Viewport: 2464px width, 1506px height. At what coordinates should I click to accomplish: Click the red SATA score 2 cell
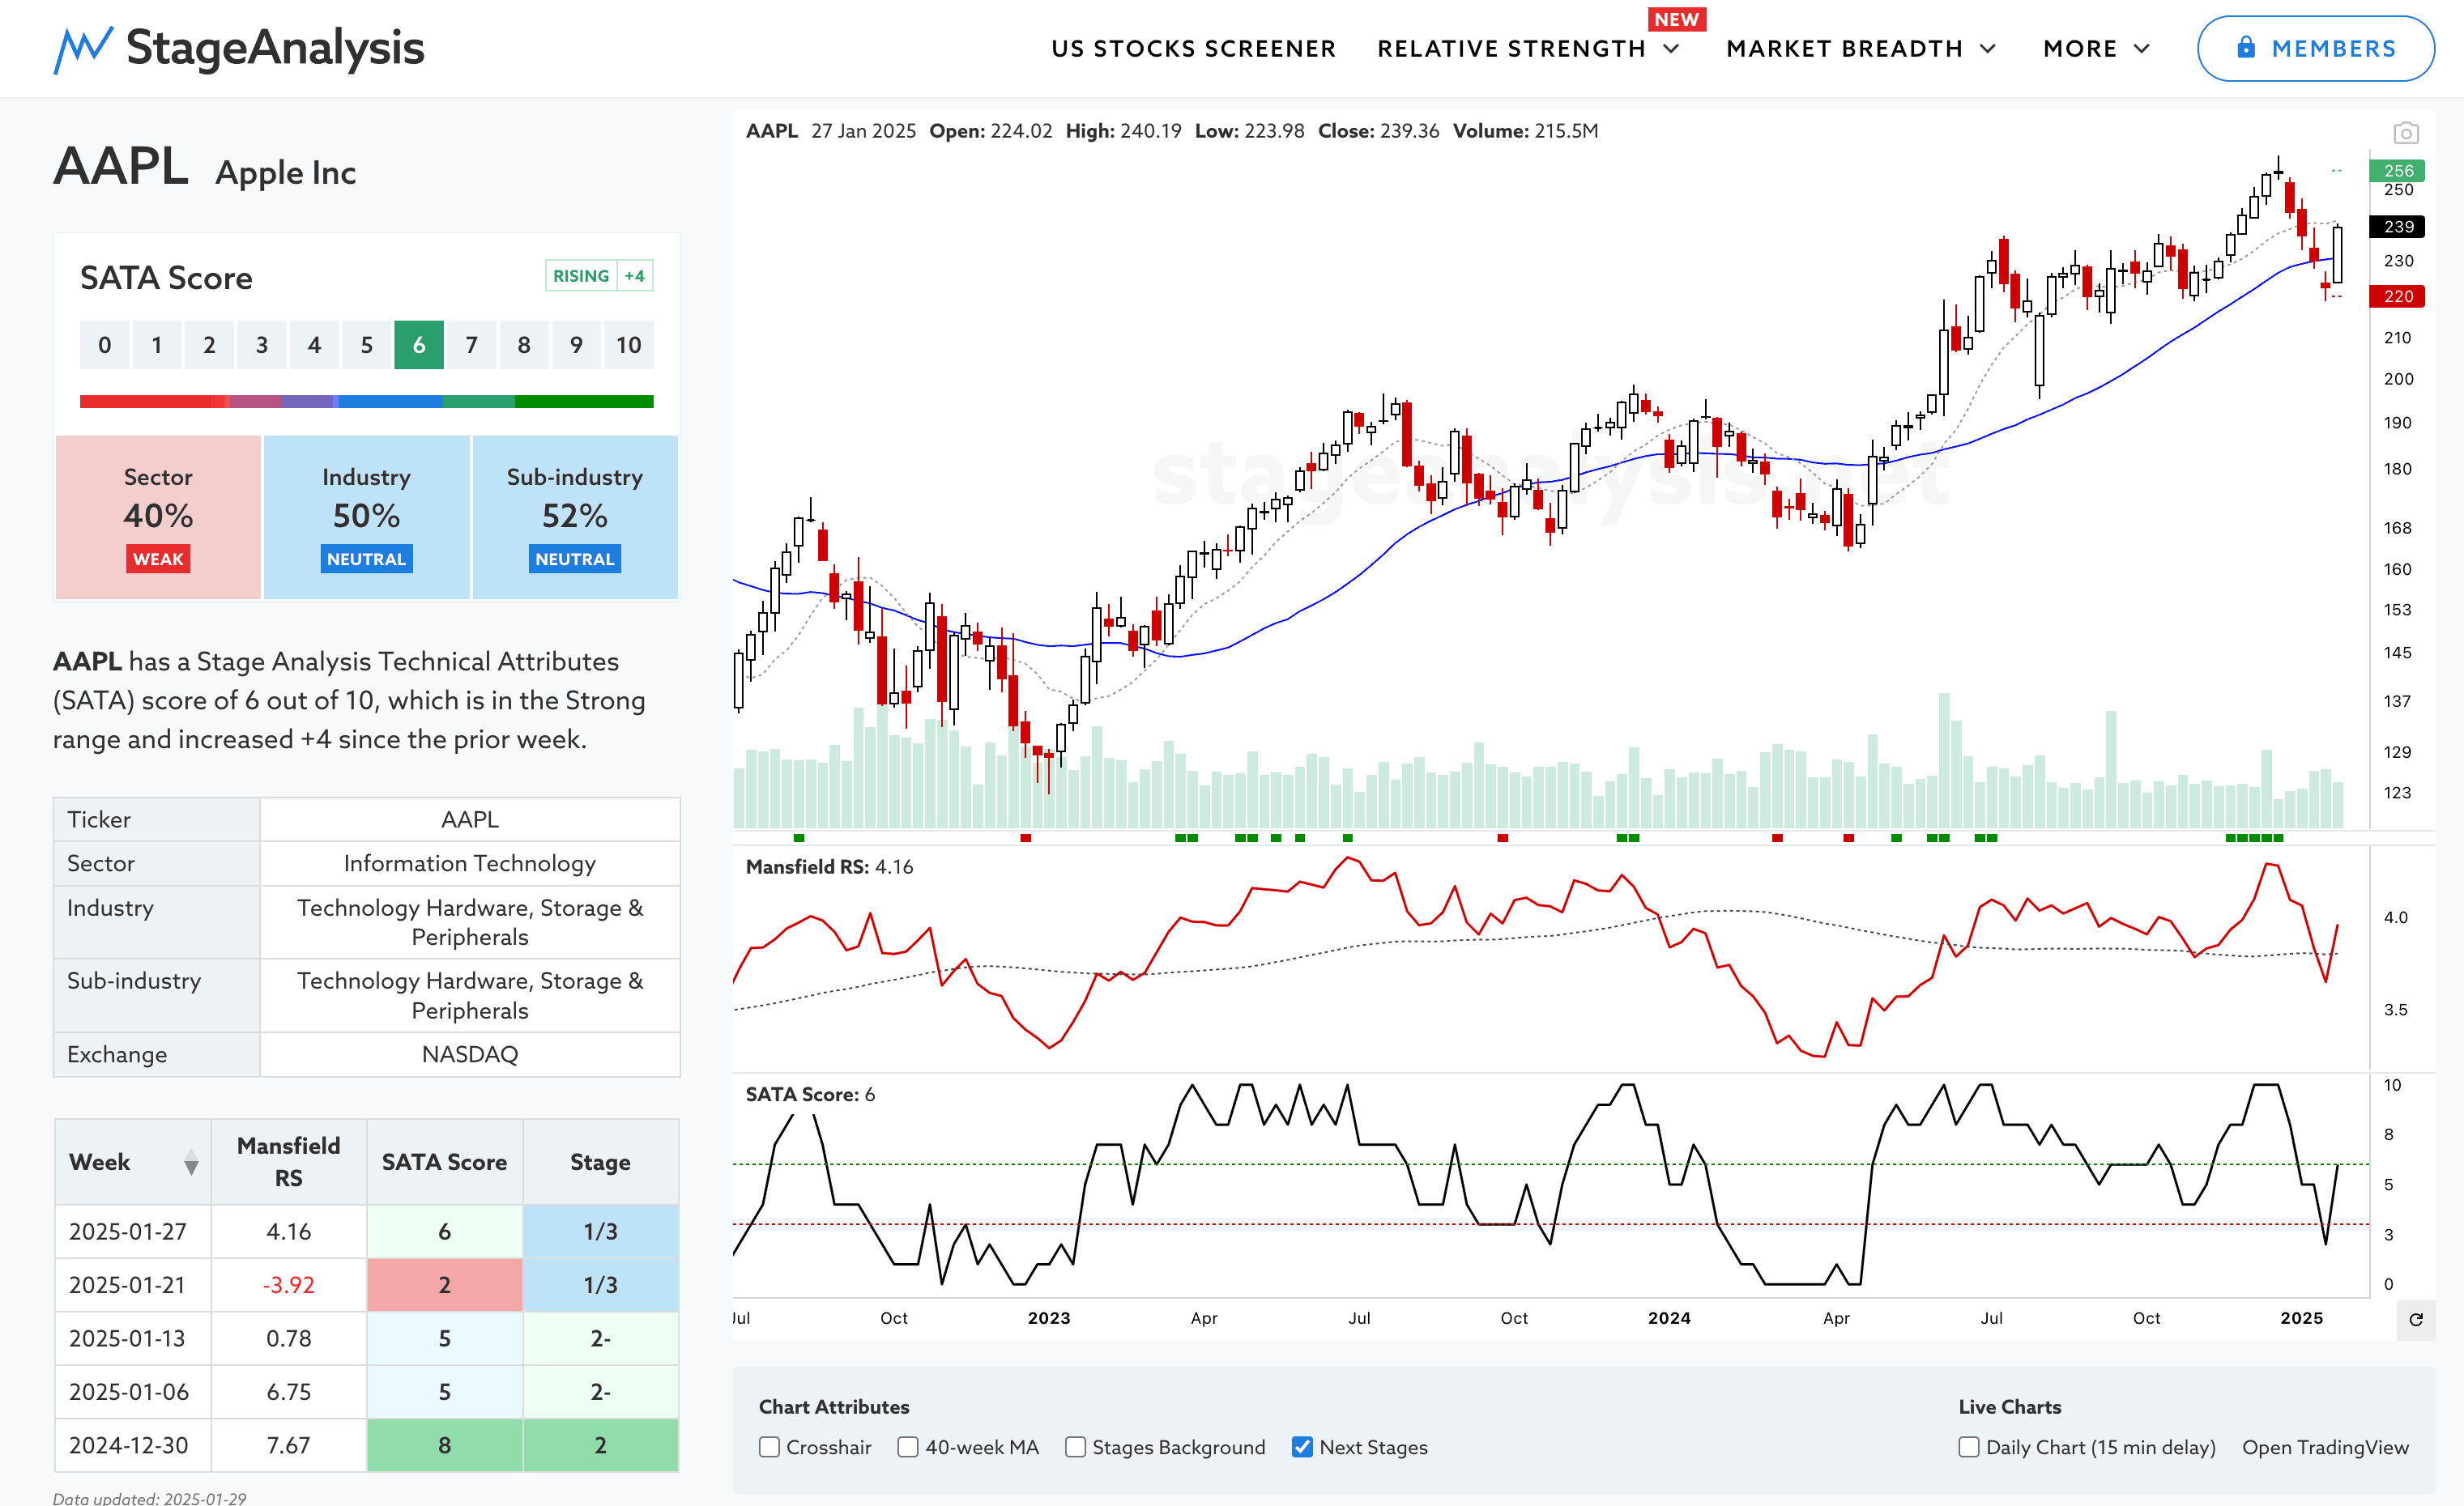point(444,1285)
